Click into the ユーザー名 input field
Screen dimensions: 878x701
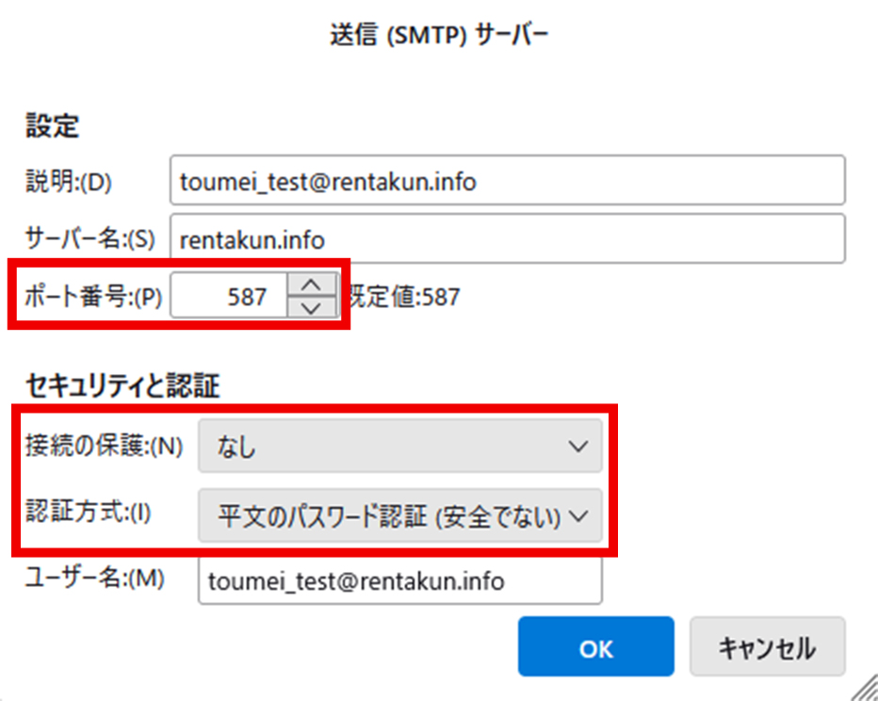[399, 581]
